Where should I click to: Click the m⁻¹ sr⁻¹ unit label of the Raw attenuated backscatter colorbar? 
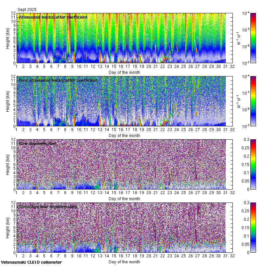pos(239,101)
